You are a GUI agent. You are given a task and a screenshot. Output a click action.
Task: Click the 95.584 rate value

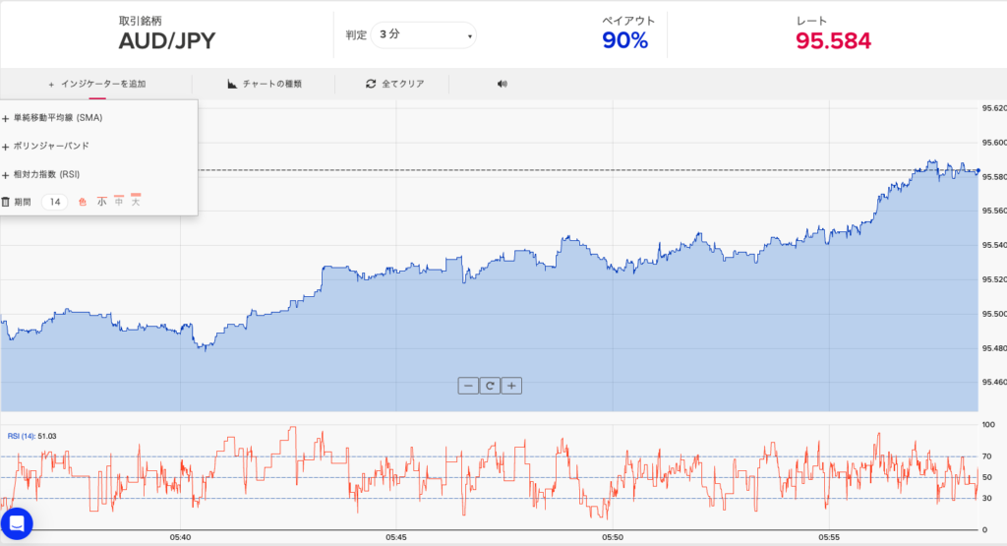834,41
